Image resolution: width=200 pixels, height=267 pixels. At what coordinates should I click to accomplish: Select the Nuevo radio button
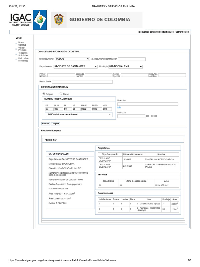click(x=61, y=94)
